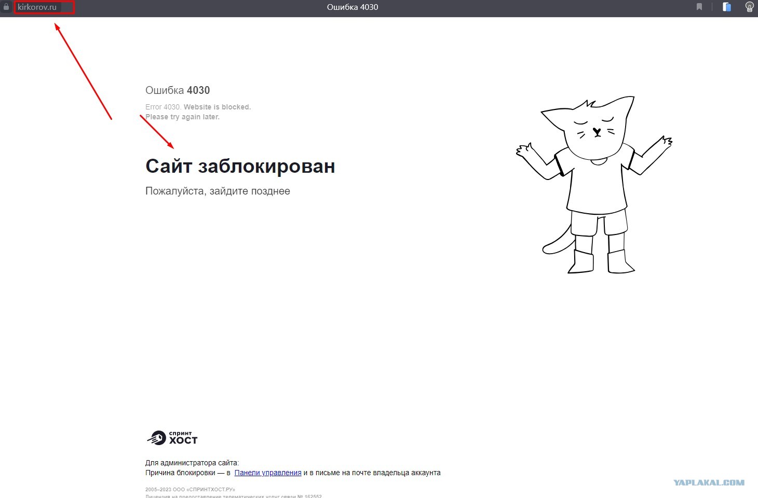Click the "Причина блокировки — в" text
The width and height of the screenshot is (758, 498).
coord(188,473)
